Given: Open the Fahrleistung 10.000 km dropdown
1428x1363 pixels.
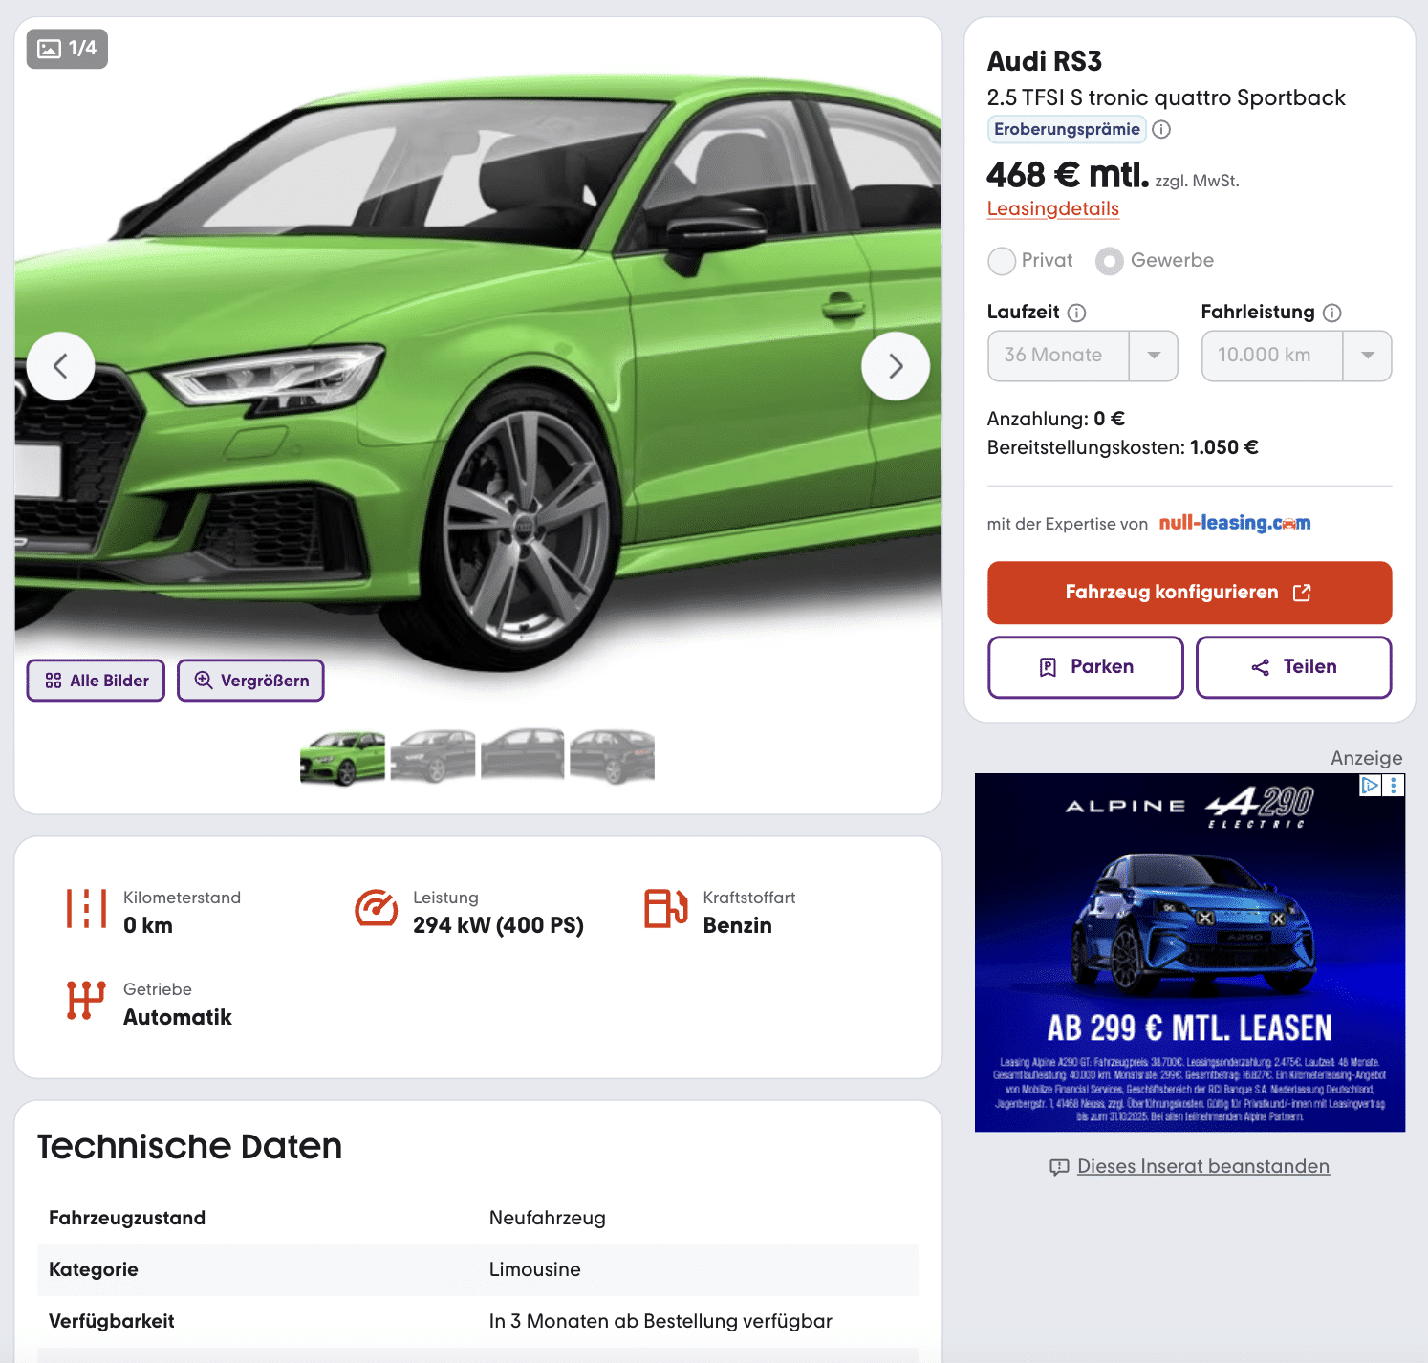Looking at the screenshot, I should pos(1295,356).
